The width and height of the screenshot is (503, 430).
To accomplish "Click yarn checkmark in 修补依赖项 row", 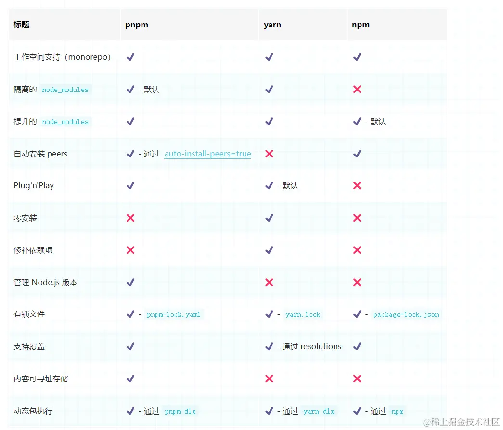I will point(269,250).
